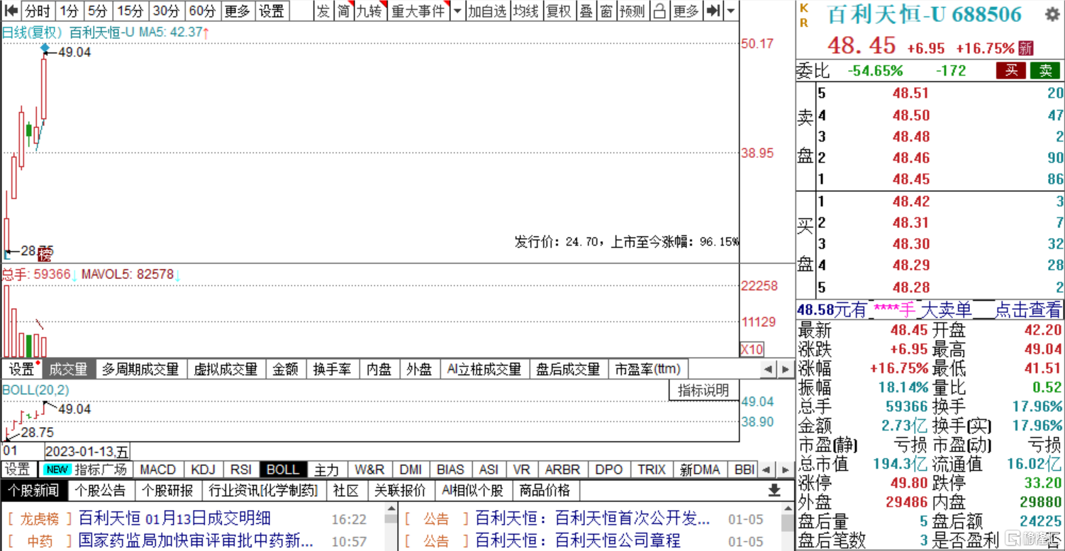Switch to the W&R indicator
This screenshot has height=551, width=1065.
click(369, 470)
